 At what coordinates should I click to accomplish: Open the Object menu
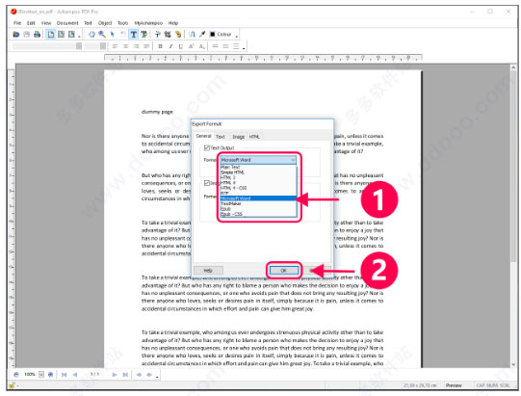(105, 23)
